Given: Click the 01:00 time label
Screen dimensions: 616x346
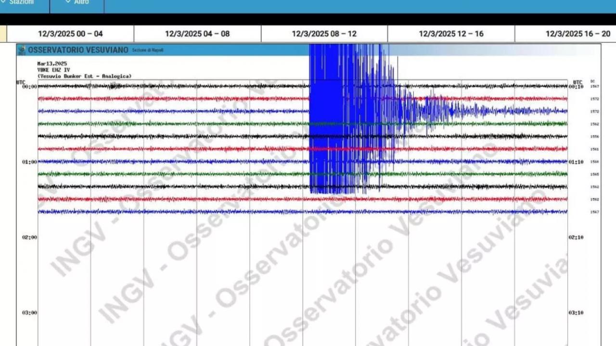Looking at the screenshot, I should [x=29, y=162].
